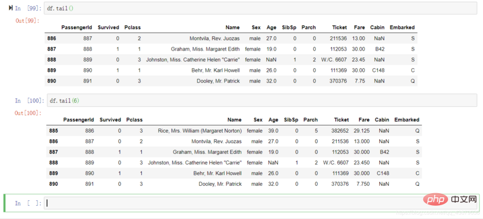This screenshot has height=219, width=483.
Task: Click inside the df.tail() code cell
Action: (x=261, y=8)
